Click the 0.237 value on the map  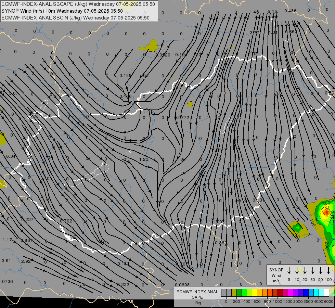pyautogui.click(x=27, y=219)
